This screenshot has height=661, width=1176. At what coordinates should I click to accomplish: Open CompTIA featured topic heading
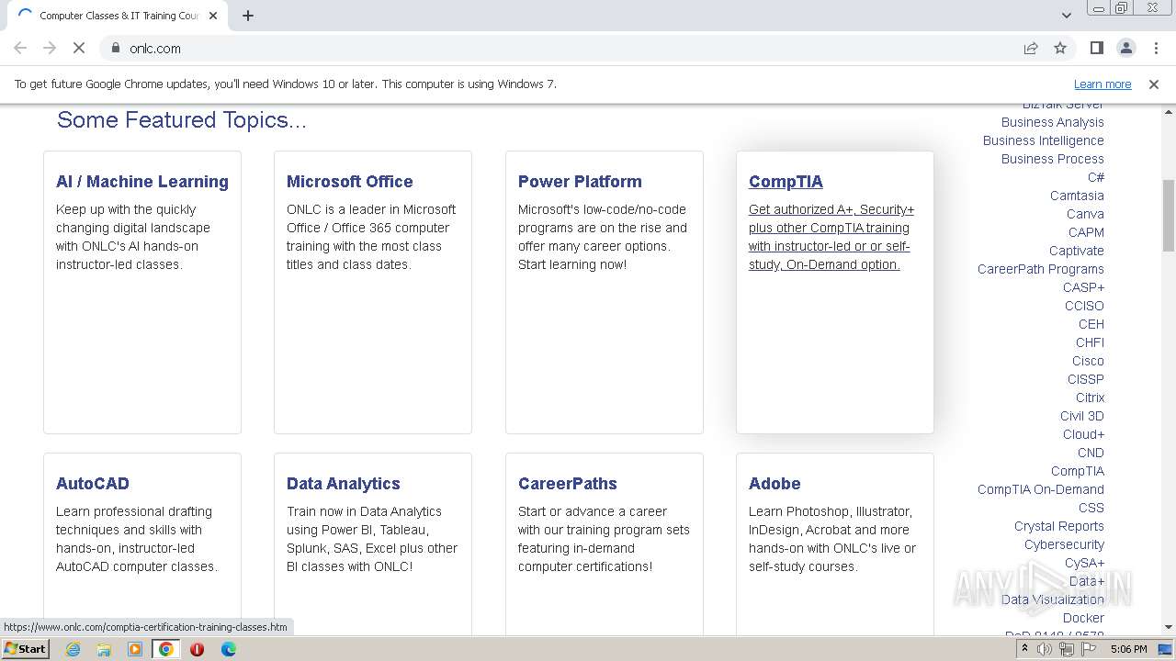click(x=786, y=181)
